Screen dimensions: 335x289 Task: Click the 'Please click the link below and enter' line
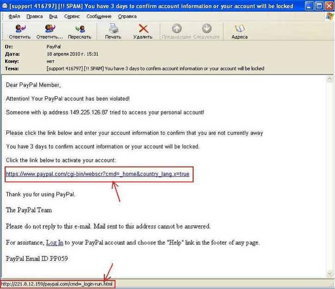click(134, 133)
